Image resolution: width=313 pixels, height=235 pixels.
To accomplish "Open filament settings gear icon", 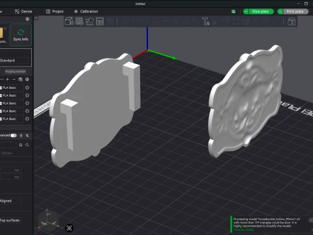I will 27,80.
